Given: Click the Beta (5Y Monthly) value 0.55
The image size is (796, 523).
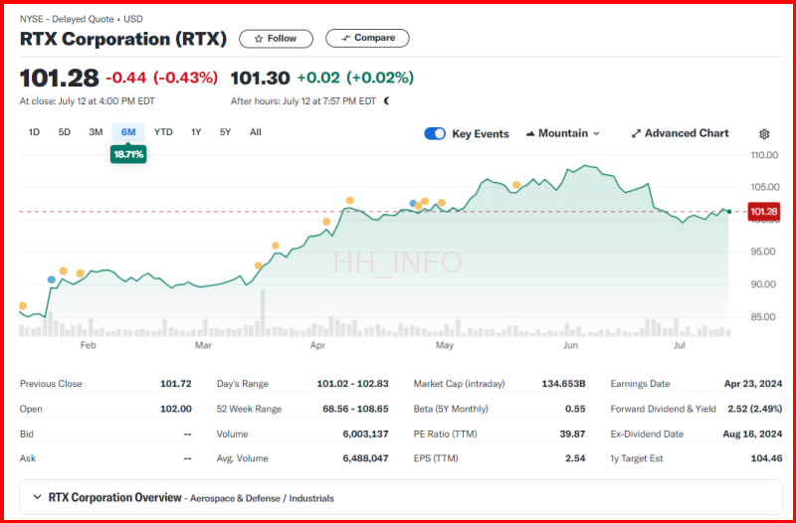Looking at the screenshot, I should (576, 409).
